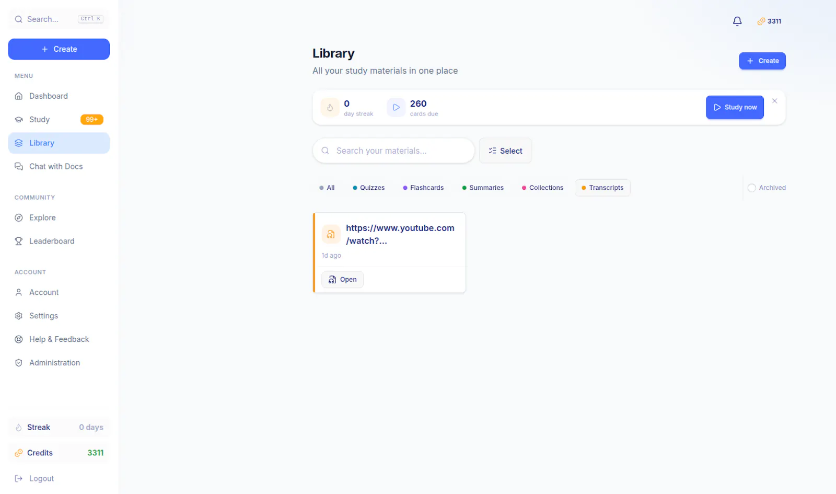Focus the sidebar Search box
Screen dimensions: 836x494
tap(59, 19)
